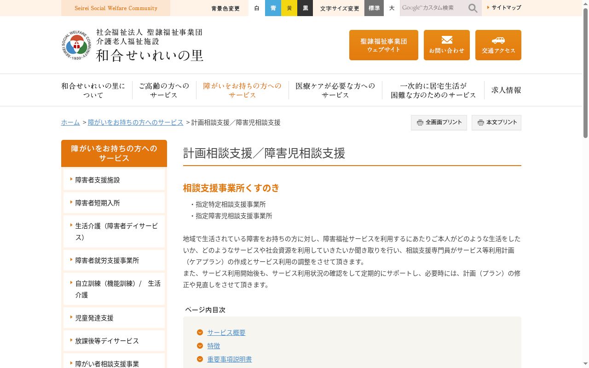
Task: Open ご高齢の方へのサービス menu
Action: pyautogui.click(x=164, y=90)
